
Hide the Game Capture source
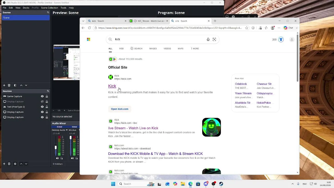42,96
